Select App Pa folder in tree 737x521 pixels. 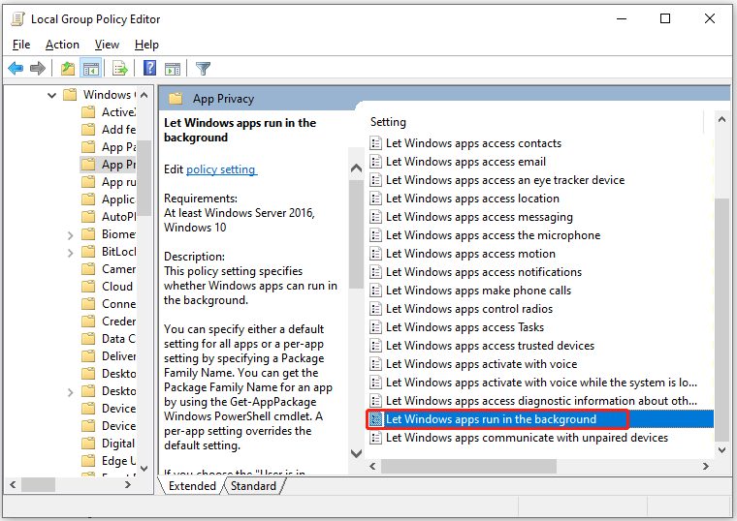[118, 147]
